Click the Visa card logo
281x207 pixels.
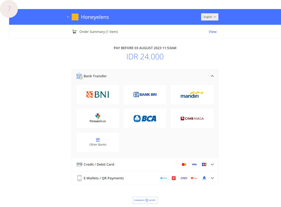pyautogui.click(x=194, y=164)
